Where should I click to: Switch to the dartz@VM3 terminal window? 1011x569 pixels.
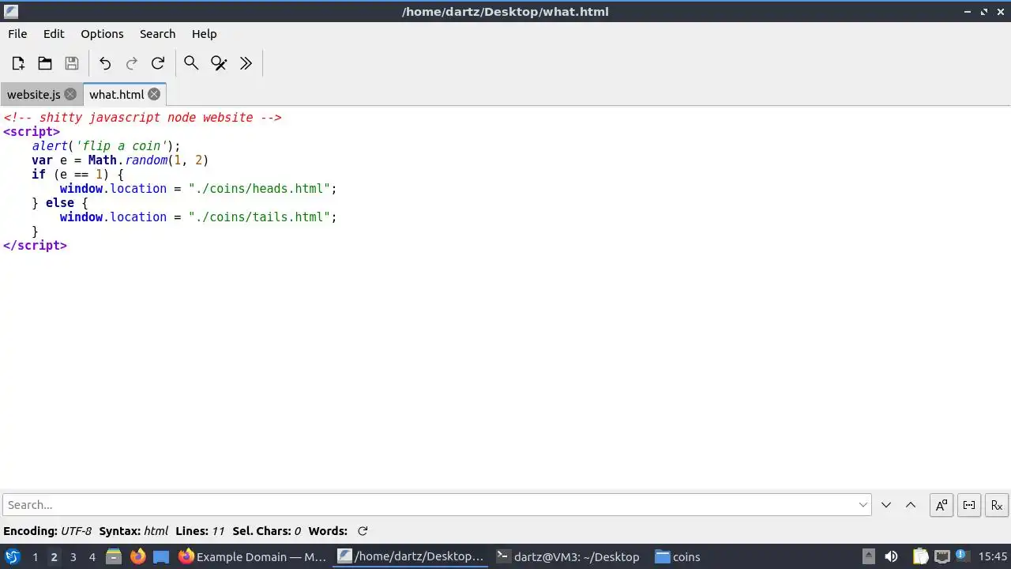click(x=569, y=556)
